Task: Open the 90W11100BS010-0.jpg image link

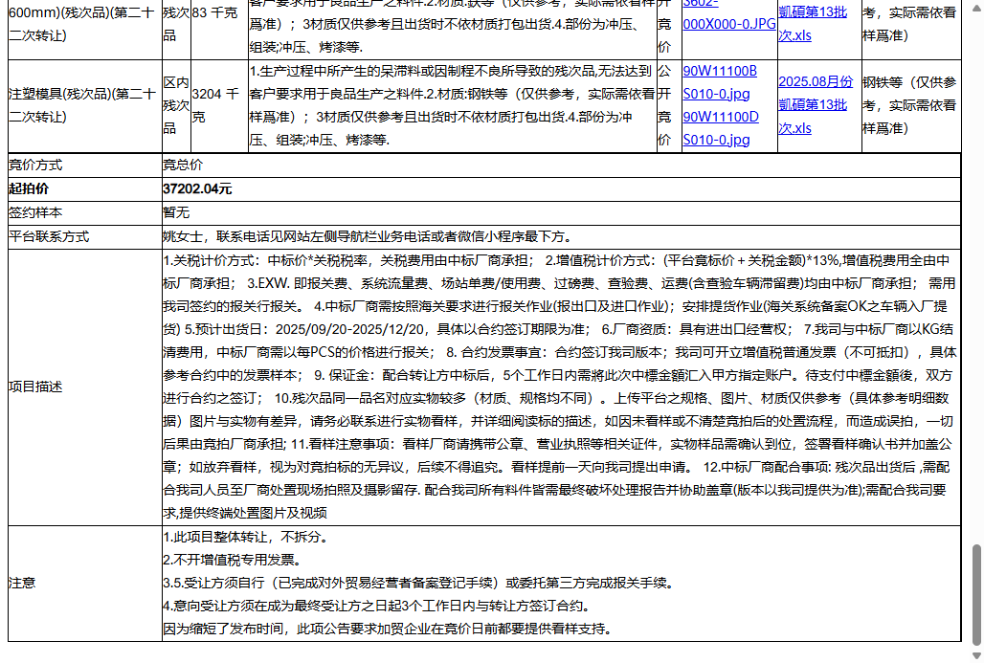Action: point(719,82)
